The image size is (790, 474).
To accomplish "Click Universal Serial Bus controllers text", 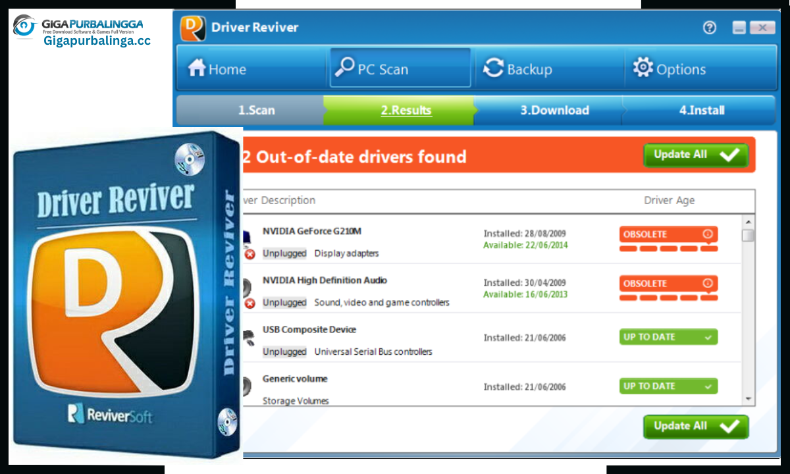I will [373, 352].
